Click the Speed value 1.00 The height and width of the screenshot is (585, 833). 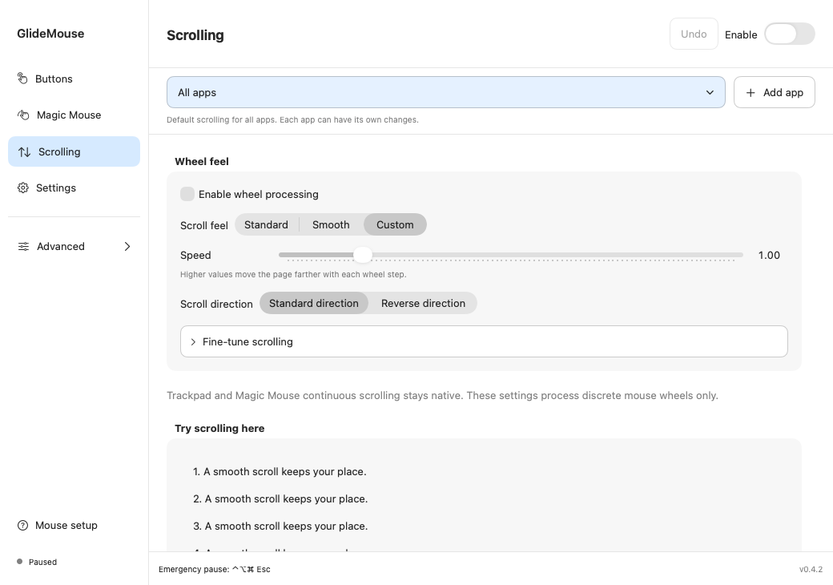pyautogui.click(x=769, y=255)
